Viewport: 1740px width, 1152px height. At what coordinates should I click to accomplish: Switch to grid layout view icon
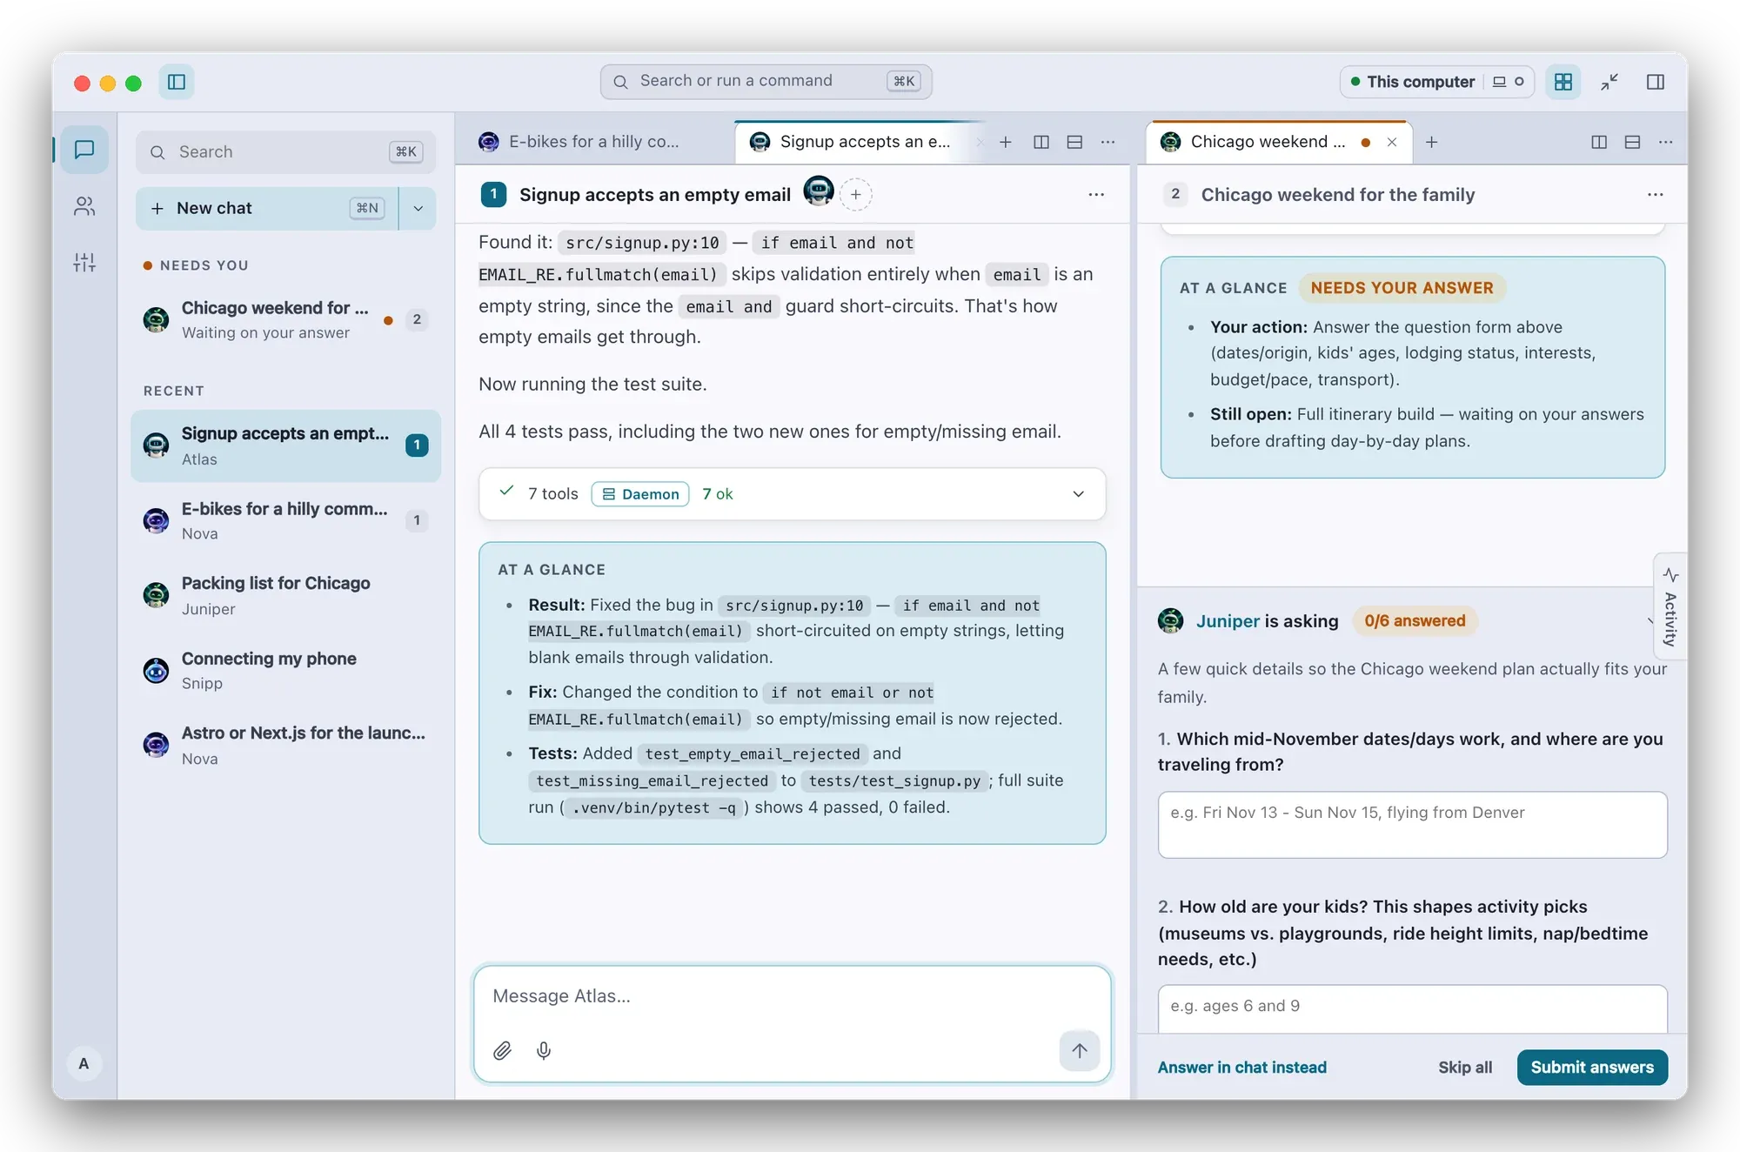1563,82
